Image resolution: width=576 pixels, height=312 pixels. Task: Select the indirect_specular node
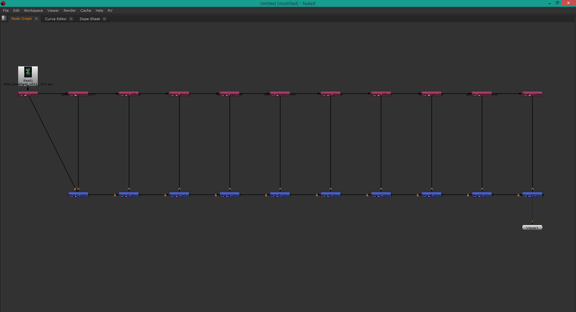pos(229,94)
